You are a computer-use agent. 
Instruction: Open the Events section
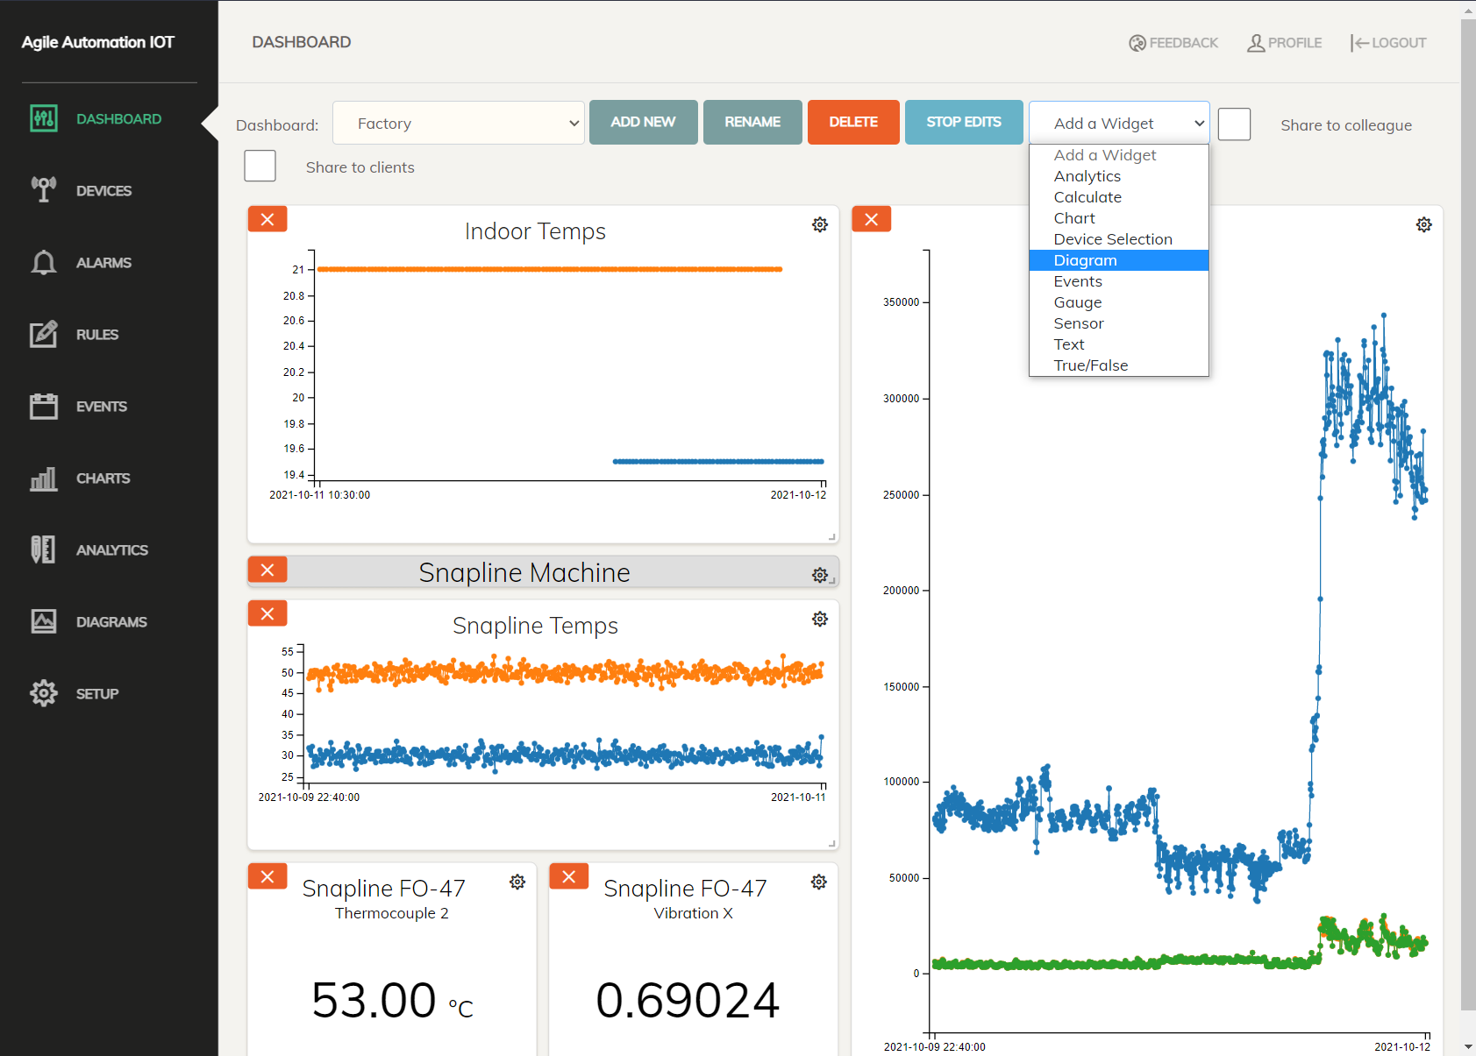click(x=101, y=406)
